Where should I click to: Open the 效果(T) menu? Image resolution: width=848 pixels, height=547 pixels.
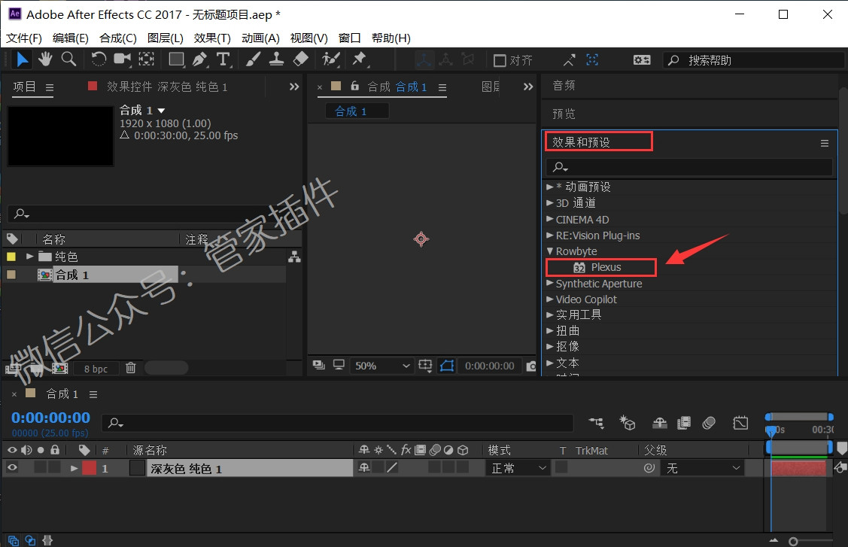point(212,38)
